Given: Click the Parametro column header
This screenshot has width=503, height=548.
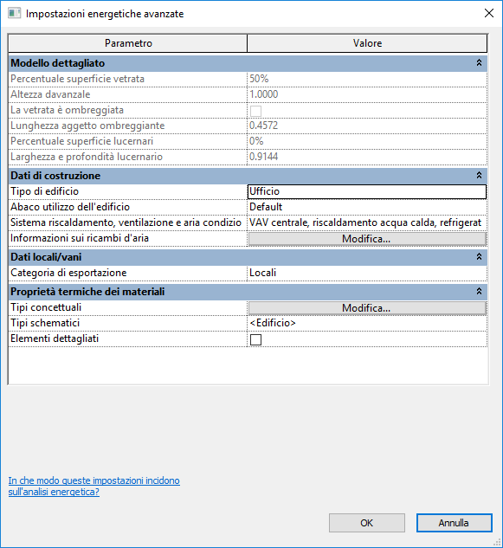Looking at the screenshot, I should (128, 43).
